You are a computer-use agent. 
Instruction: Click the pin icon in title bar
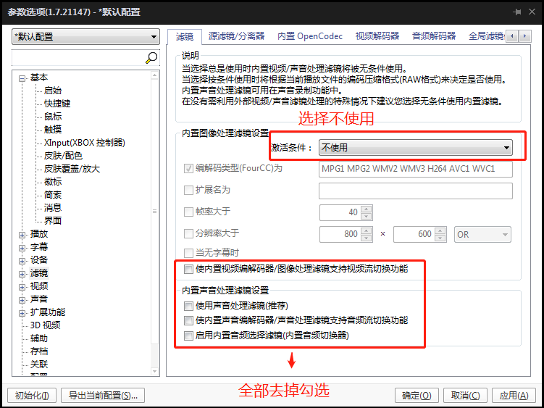[516, 12]
